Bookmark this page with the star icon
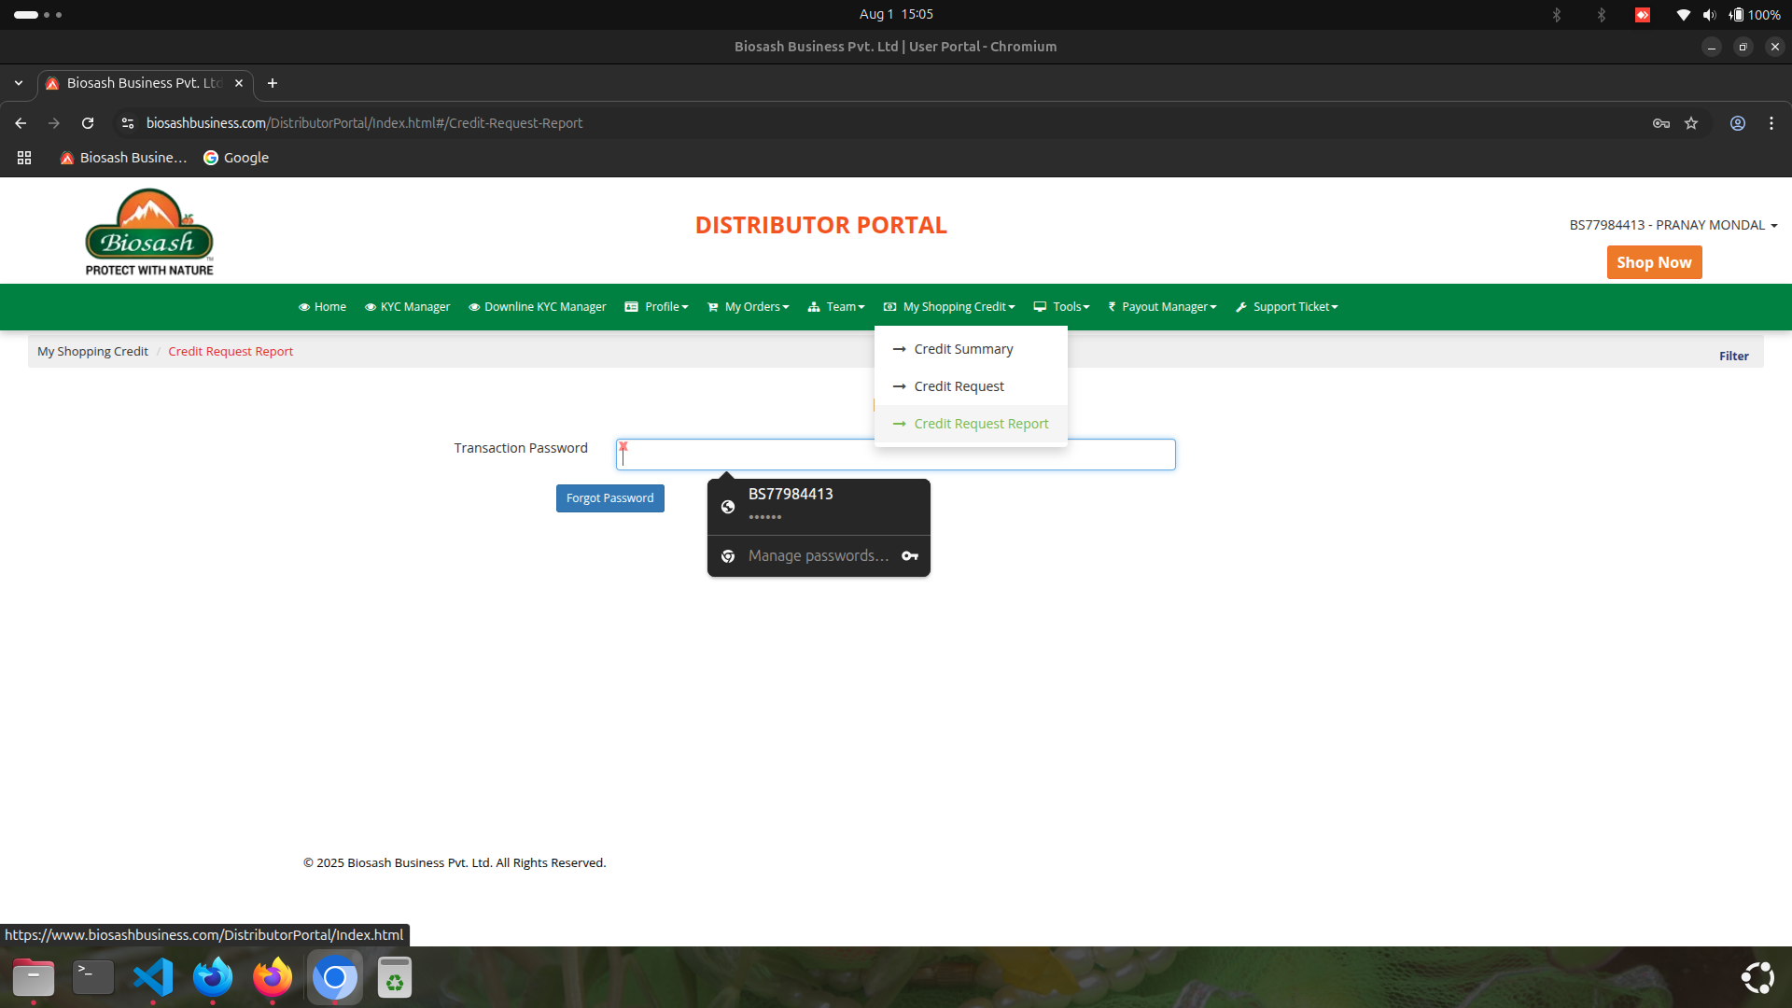 tap(1691, 123)
